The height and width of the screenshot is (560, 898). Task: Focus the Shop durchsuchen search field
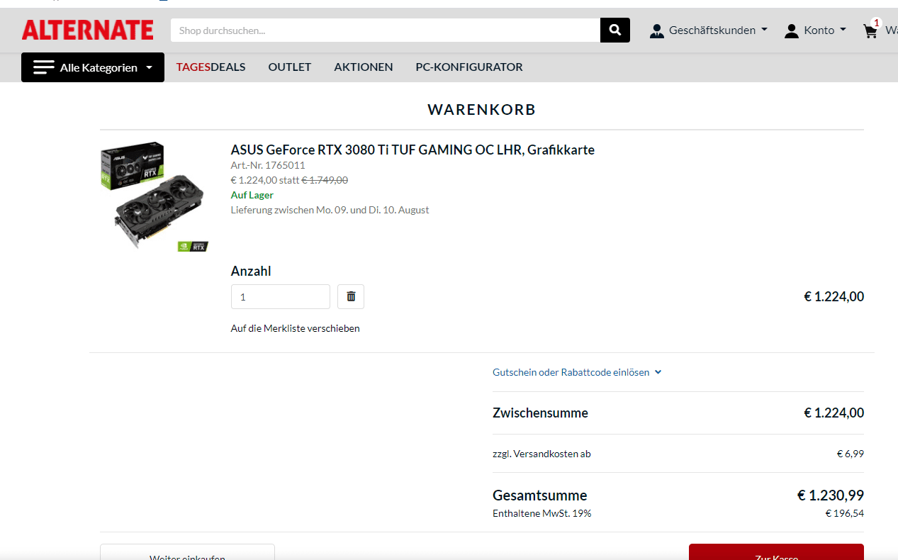click(386, 30)
